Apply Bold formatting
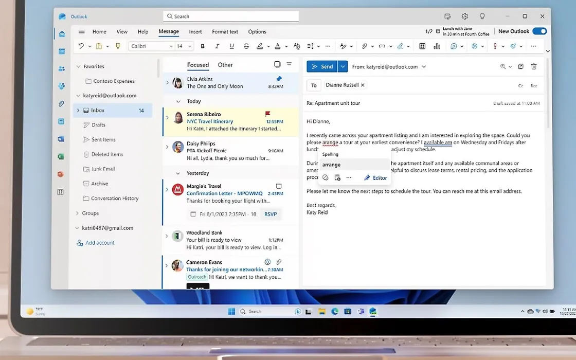This screenshot has height=360, width=576. click(203, 46)
